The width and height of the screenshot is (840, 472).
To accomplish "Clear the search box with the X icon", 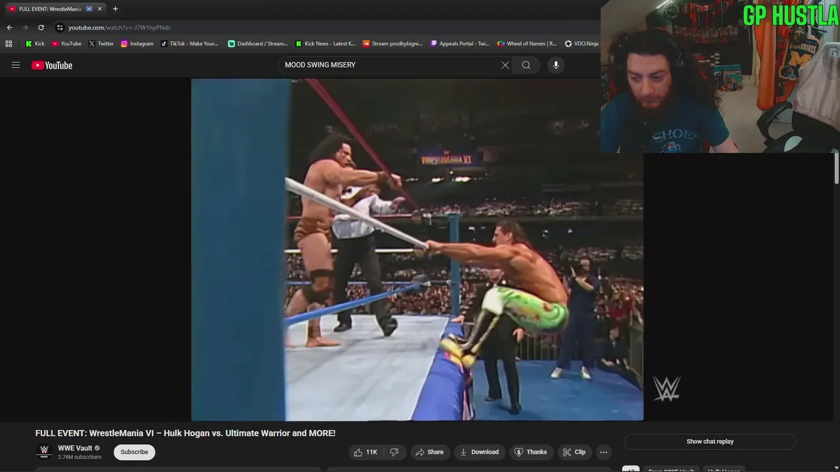I will 505,65.
